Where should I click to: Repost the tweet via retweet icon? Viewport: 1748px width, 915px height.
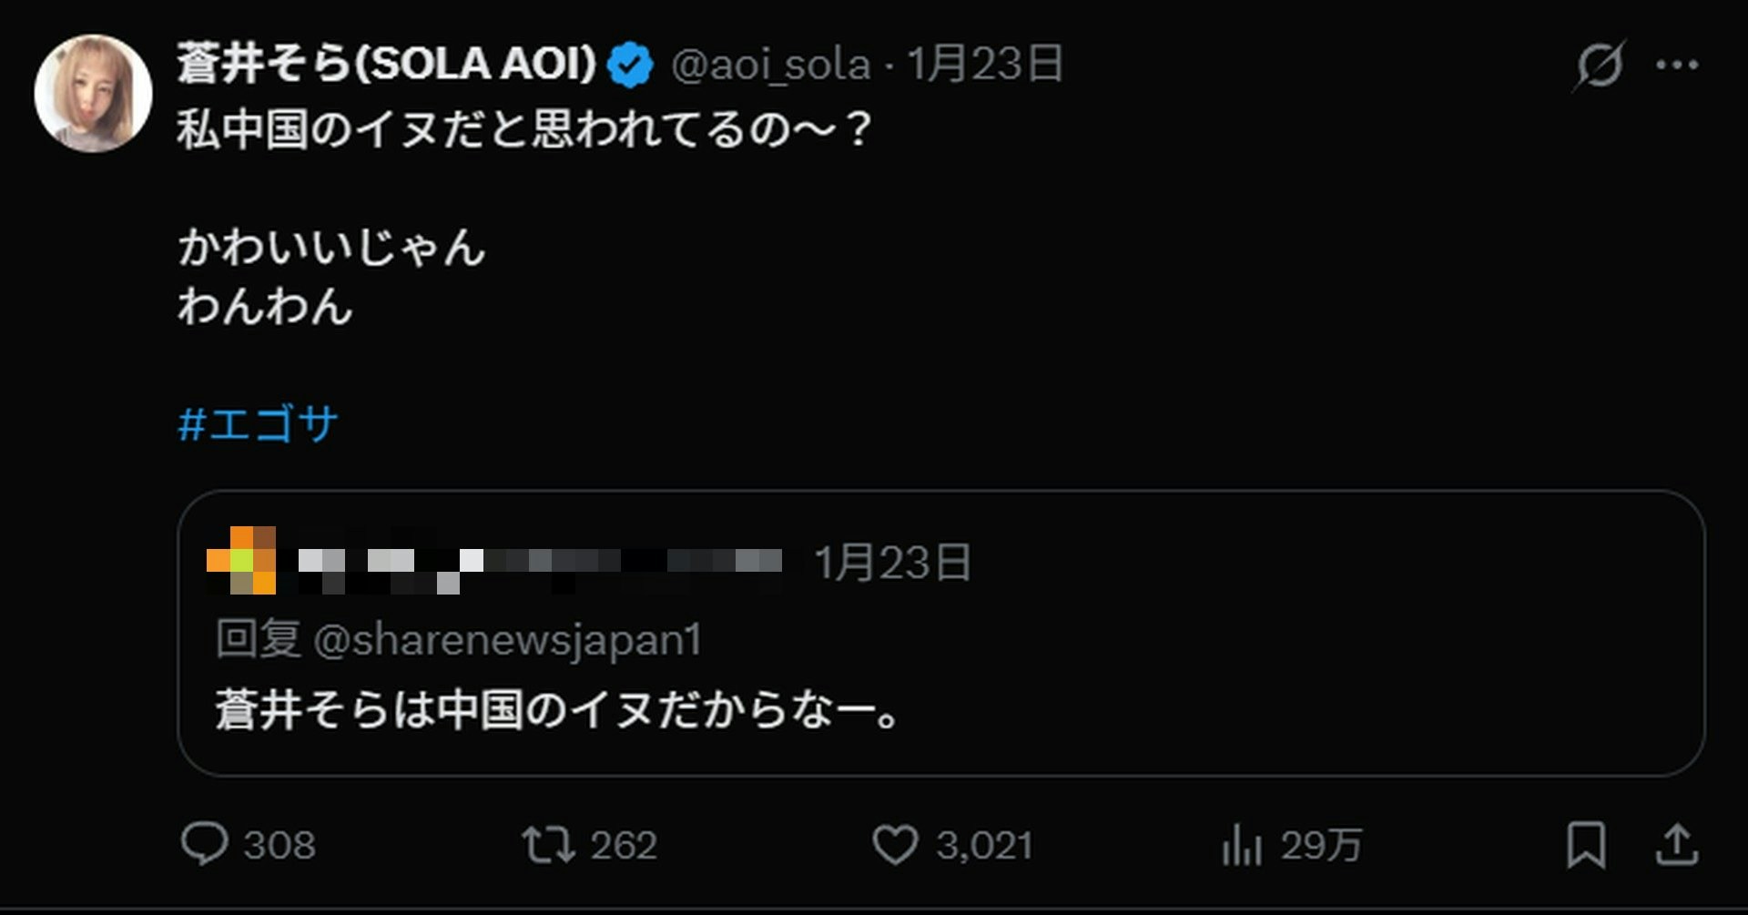(x=548, y=844)
